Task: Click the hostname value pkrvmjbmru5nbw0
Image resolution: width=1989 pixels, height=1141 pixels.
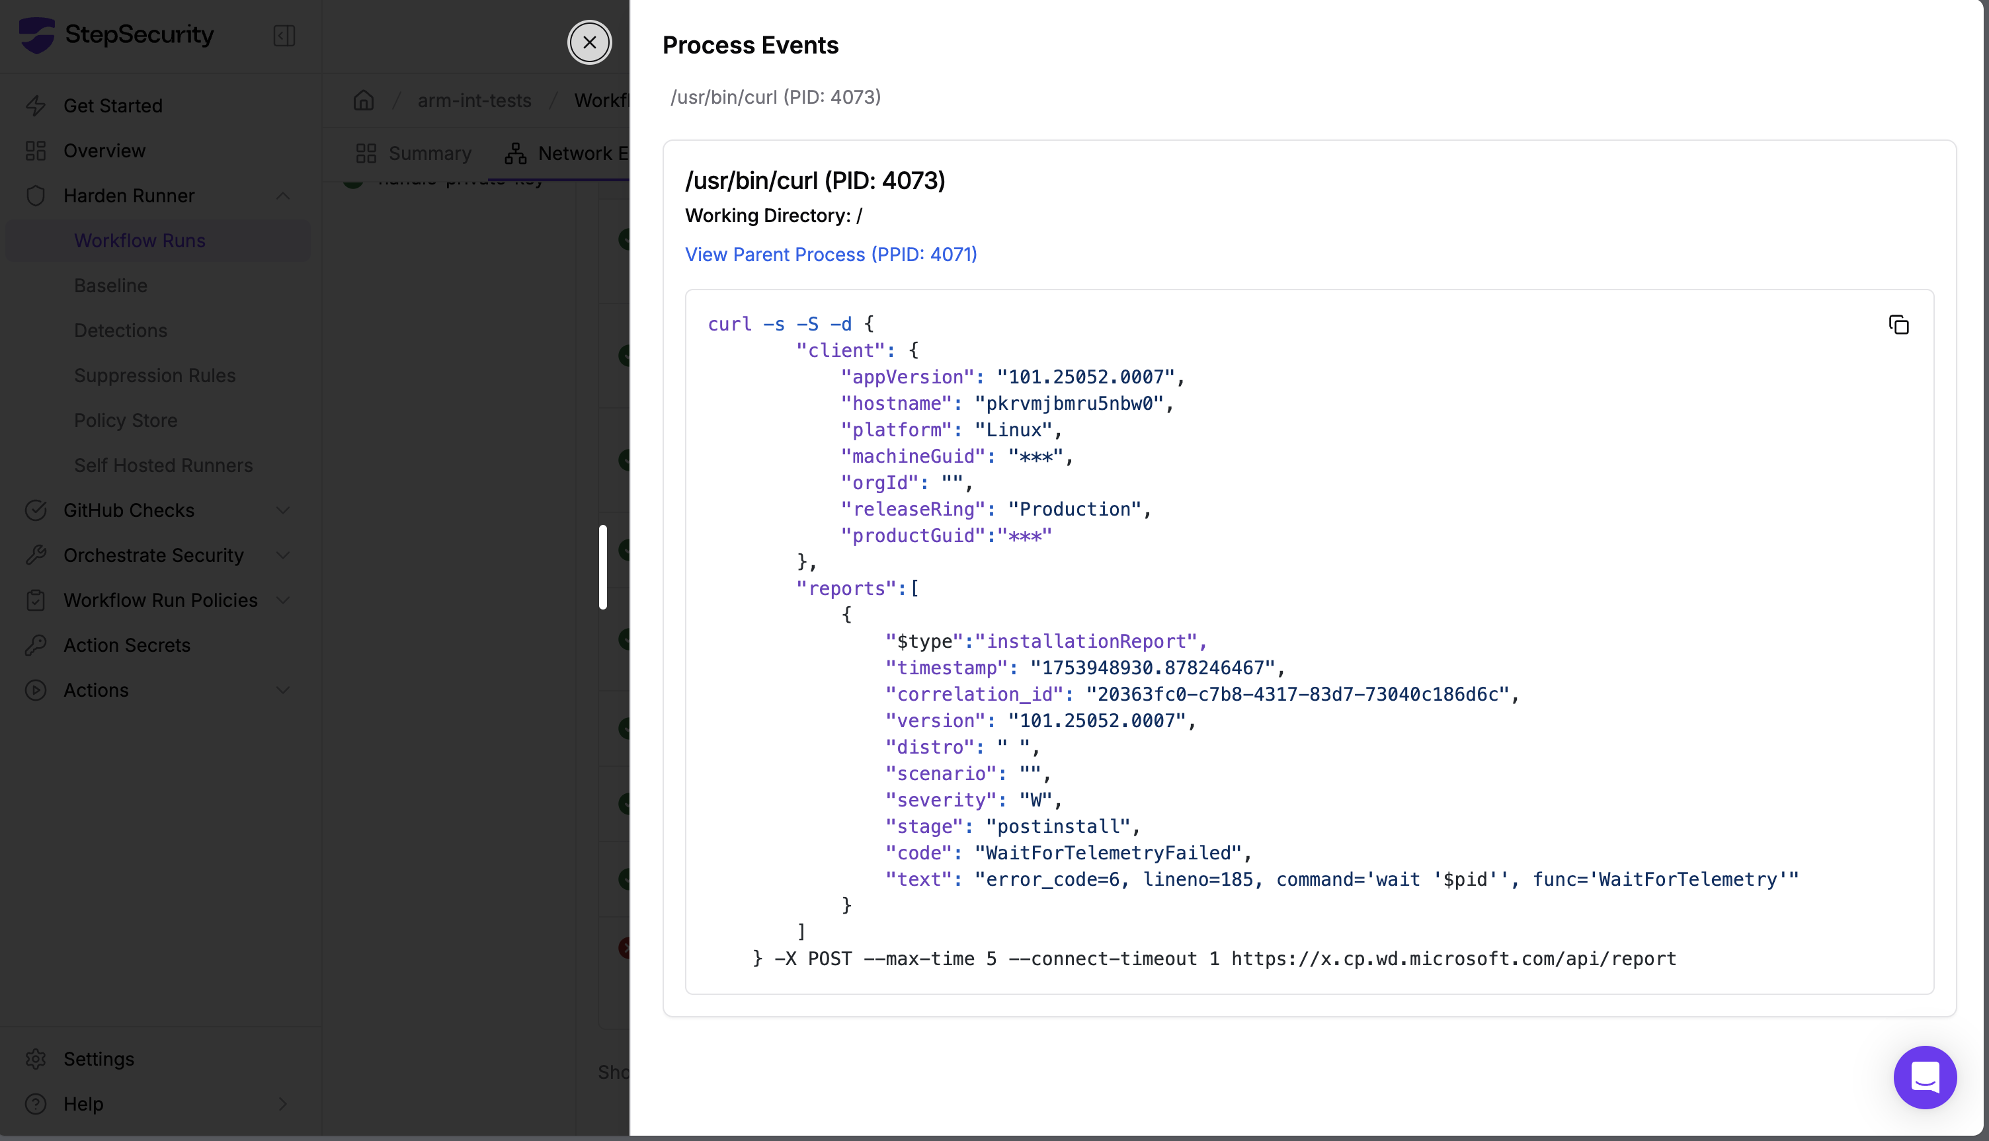Action: (x=1069, y=404)
